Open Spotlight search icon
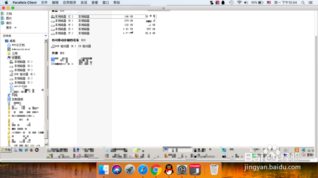318x178 pixels. pyautogui.click(x=303, y=3)
